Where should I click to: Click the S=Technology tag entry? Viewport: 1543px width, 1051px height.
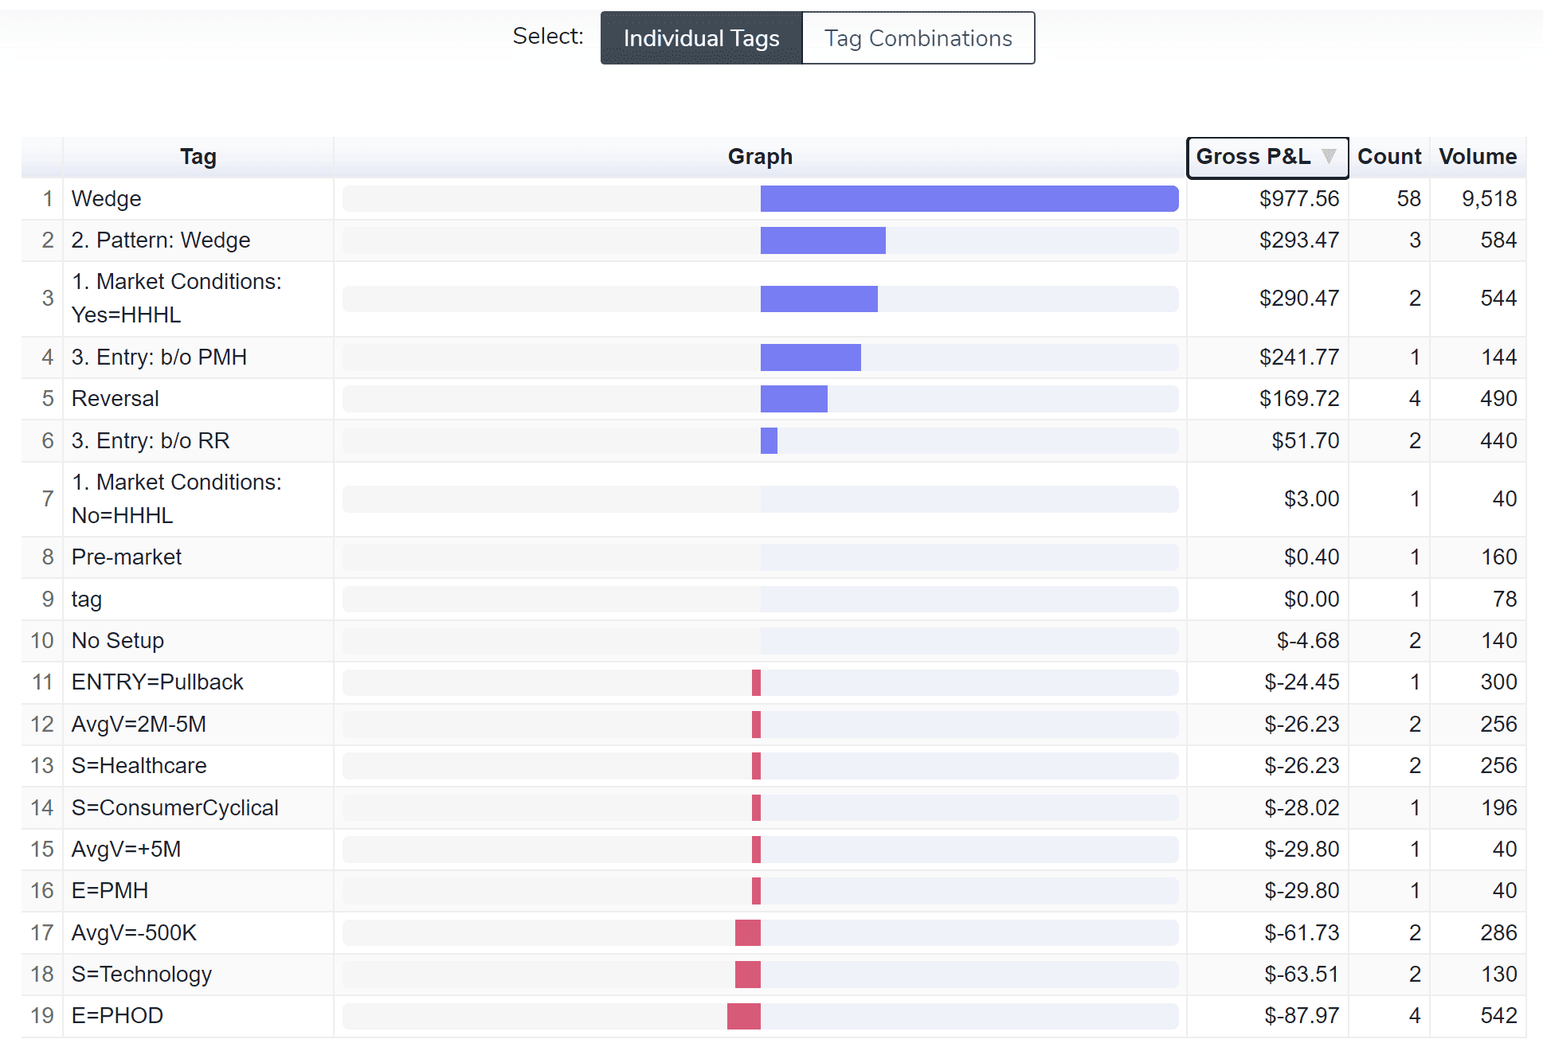click(x=141, y=975)
